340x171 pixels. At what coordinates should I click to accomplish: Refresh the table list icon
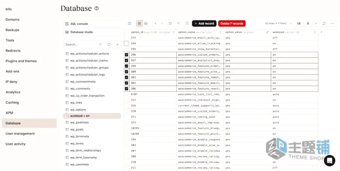(x=109, y=44)
